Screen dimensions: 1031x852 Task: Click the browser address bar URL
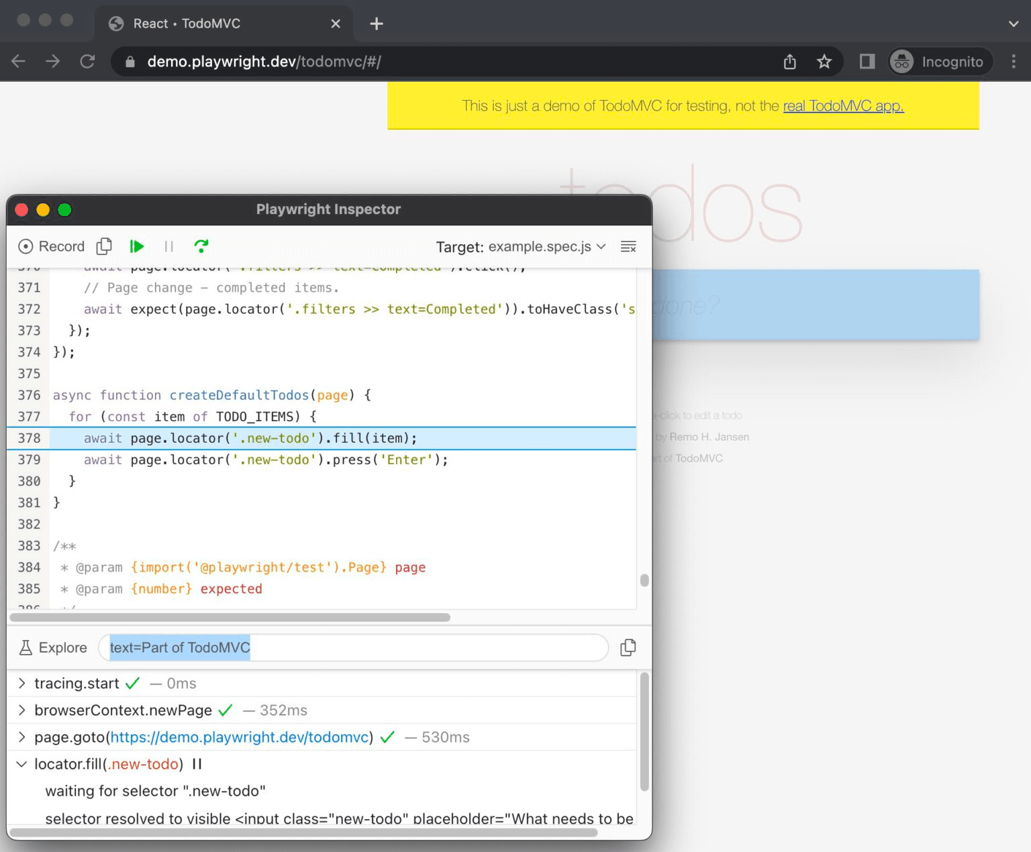point(264,62)
